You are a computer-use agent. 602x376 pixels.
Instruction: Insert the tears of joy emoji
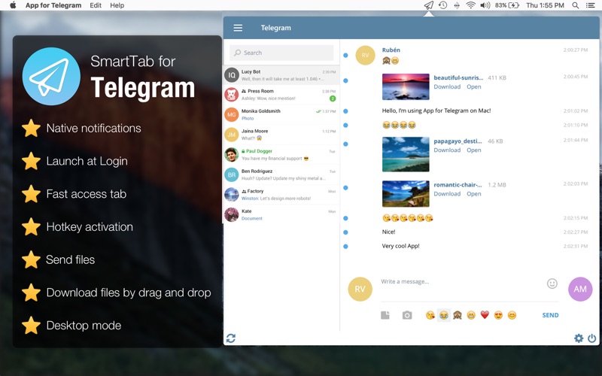pos(443,315)
